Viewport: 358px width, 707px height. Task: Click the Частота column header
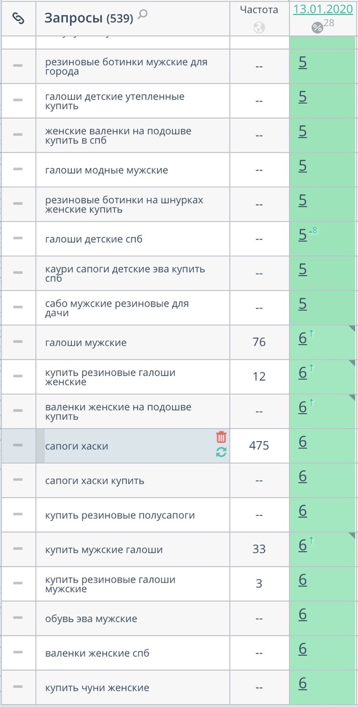point(259,9)
